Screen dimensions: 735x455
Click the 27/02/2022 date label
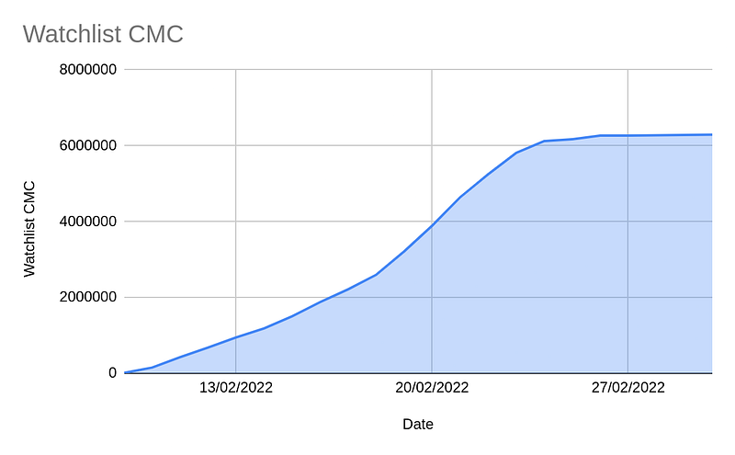click(x=628, y=388)
